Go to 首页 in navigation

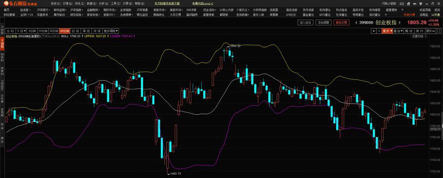point(7,10)
